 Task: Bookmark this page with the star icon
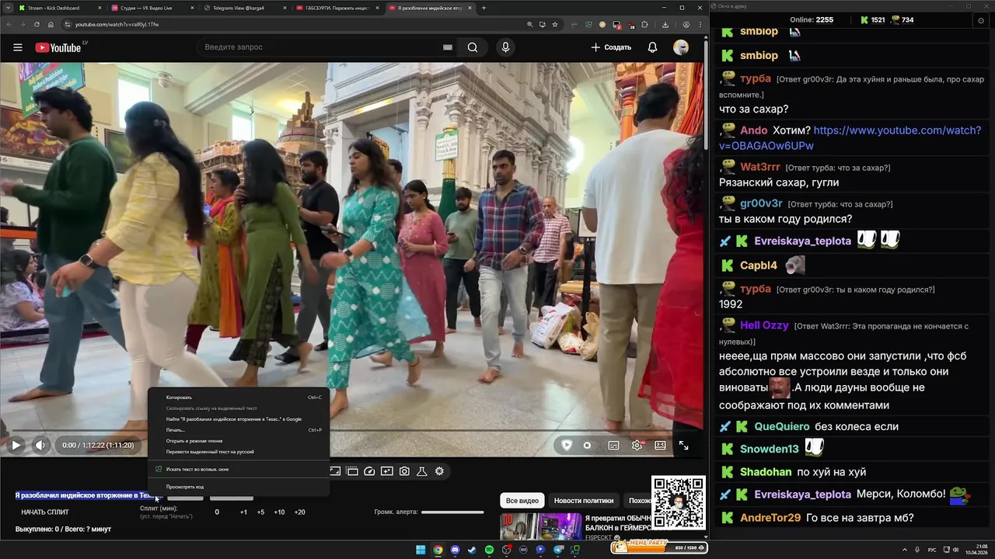pyautogui.click(x=554, y=25)
